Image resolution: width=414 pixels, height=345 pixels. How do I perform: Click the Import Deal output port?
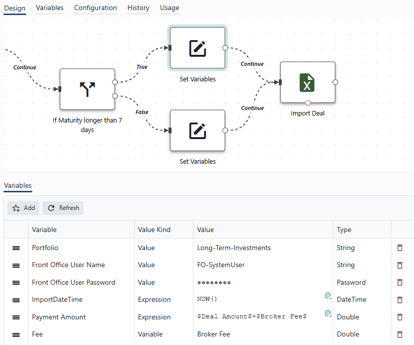coord(335,82)
